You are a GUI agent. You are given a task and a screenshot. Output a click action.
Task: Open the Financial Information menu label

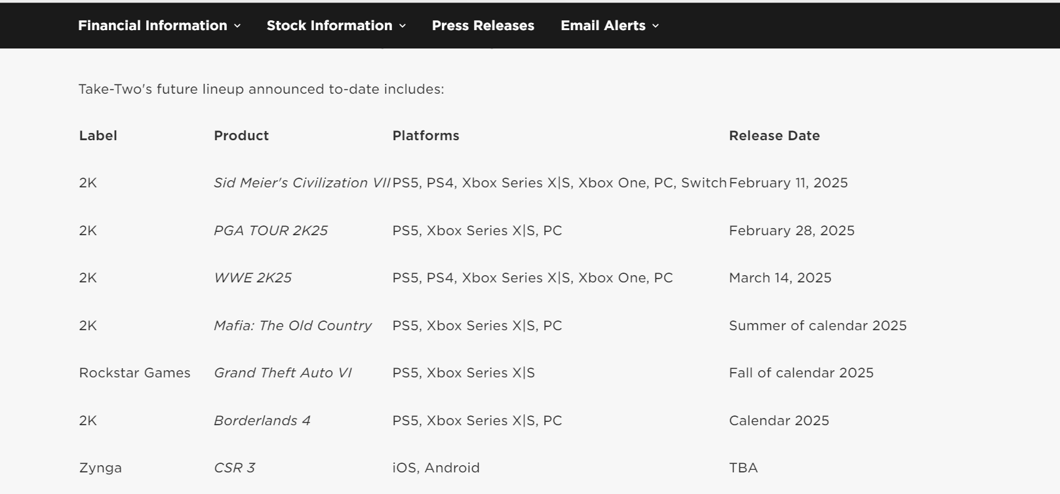pyautogui.click(x=152, y=26)
